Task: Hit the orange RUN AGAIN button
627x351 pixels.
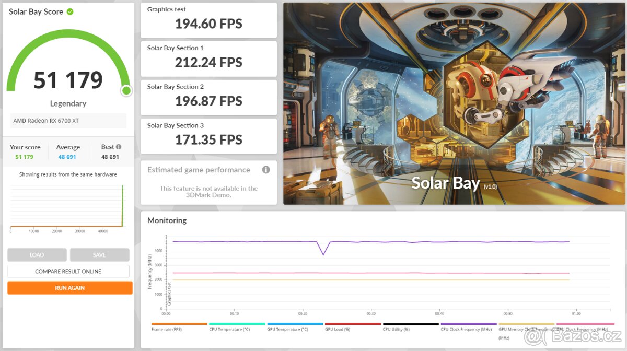Action: (69, 288)
